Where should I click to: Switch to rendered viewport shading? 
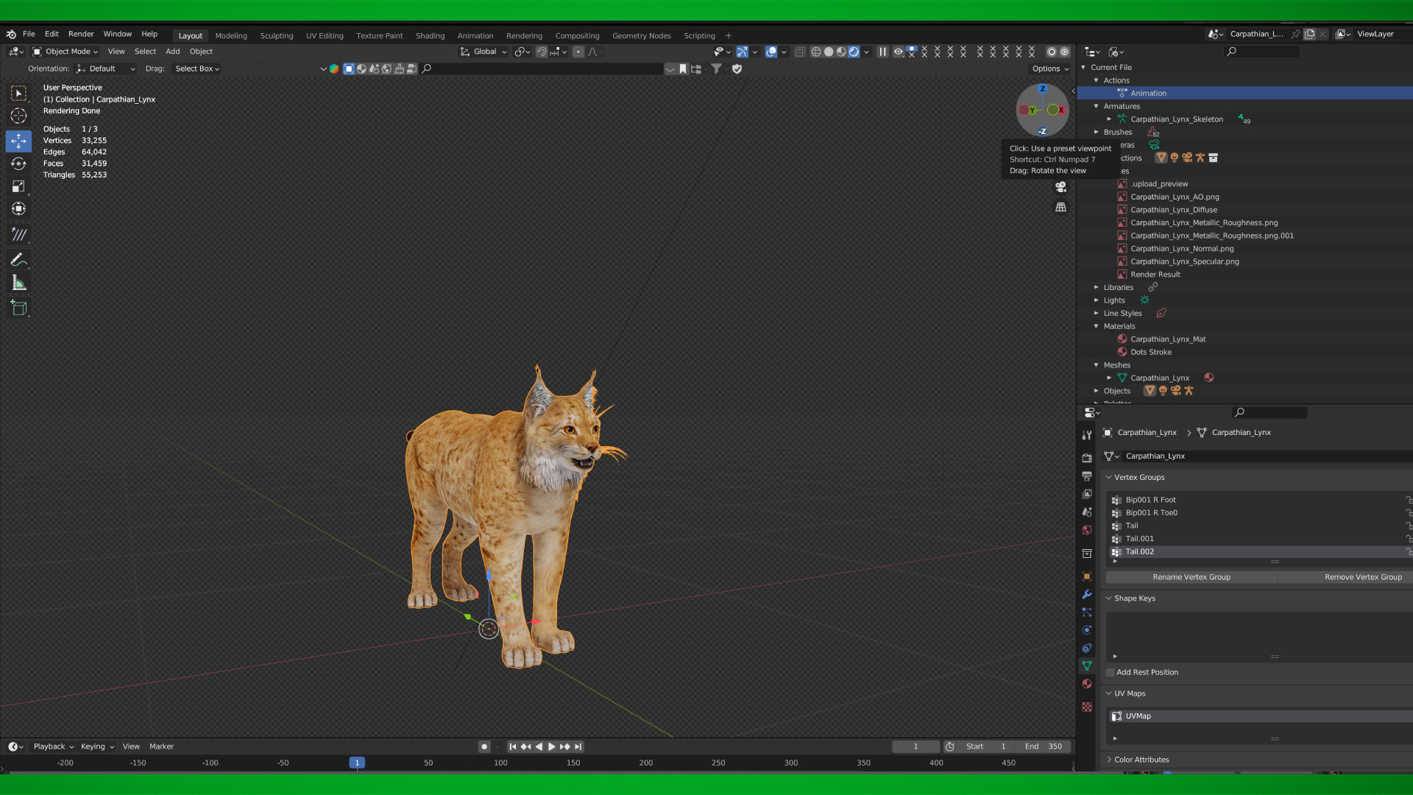[x=854, y=52]
